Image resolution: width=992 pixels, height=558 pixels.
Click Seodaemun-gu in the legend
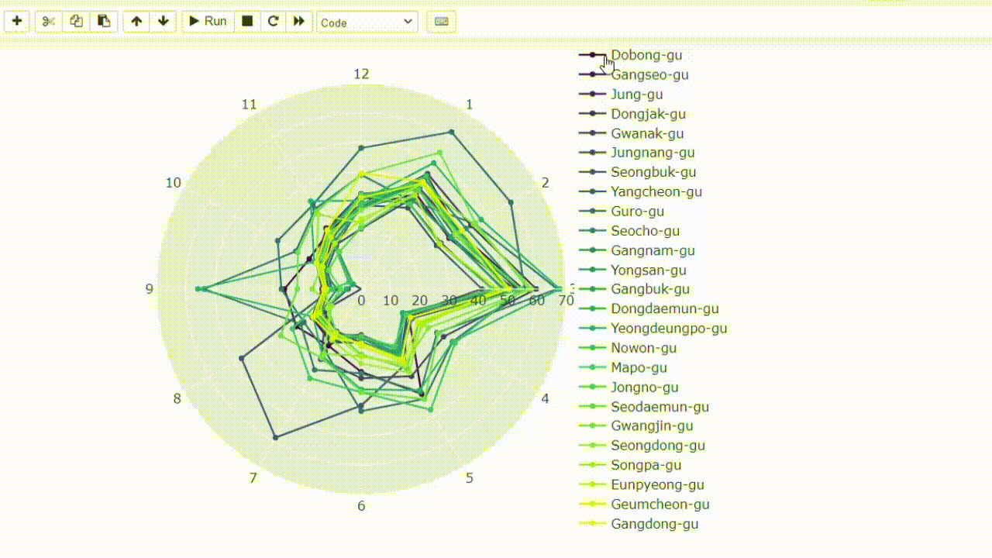click(x=644, y=406)
